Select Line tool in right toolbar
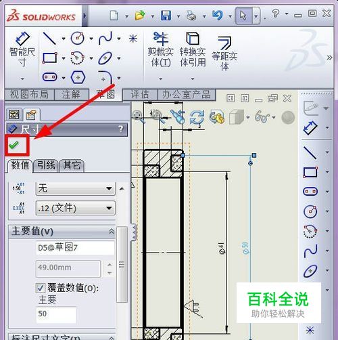The image size is (338, 340). (310, 152)
